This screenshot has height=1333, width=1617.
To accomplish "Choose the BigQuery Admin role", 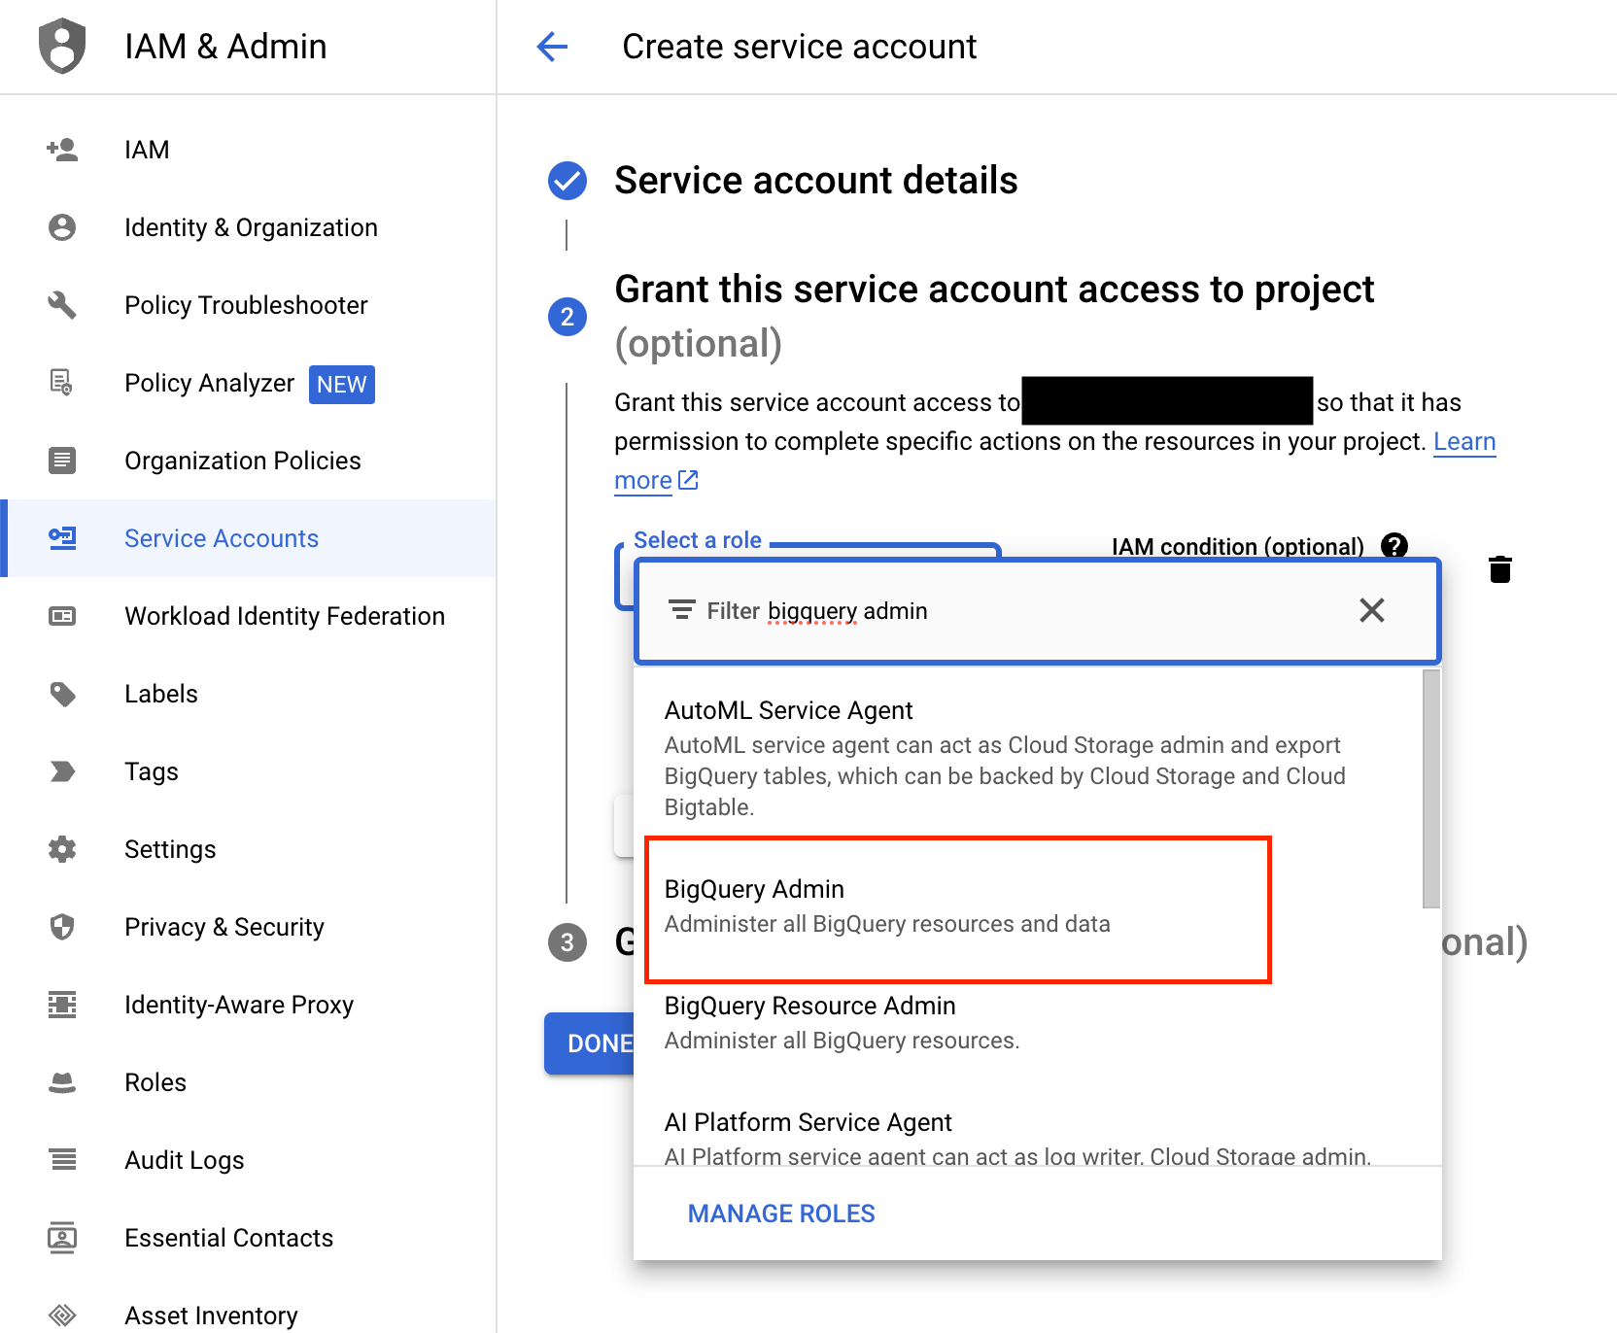I will point(1028,906).
